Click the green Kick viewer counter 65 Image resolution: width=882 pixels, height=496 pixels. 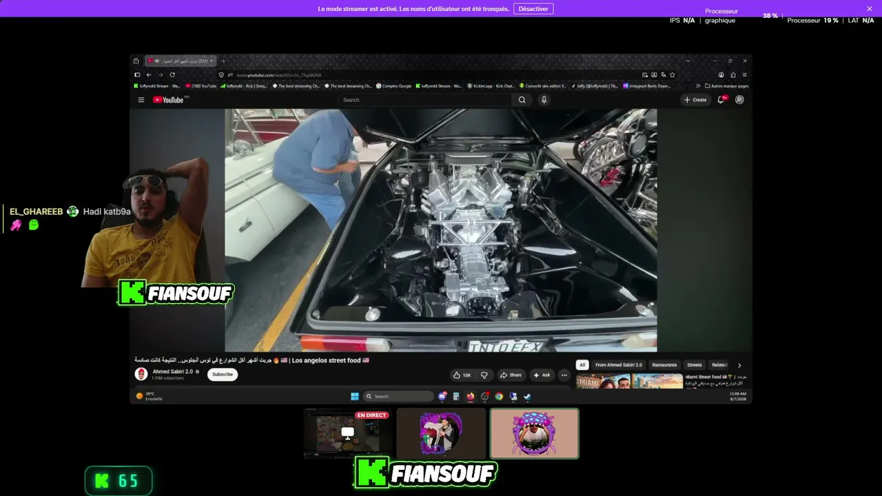click(x=118, y=481)
